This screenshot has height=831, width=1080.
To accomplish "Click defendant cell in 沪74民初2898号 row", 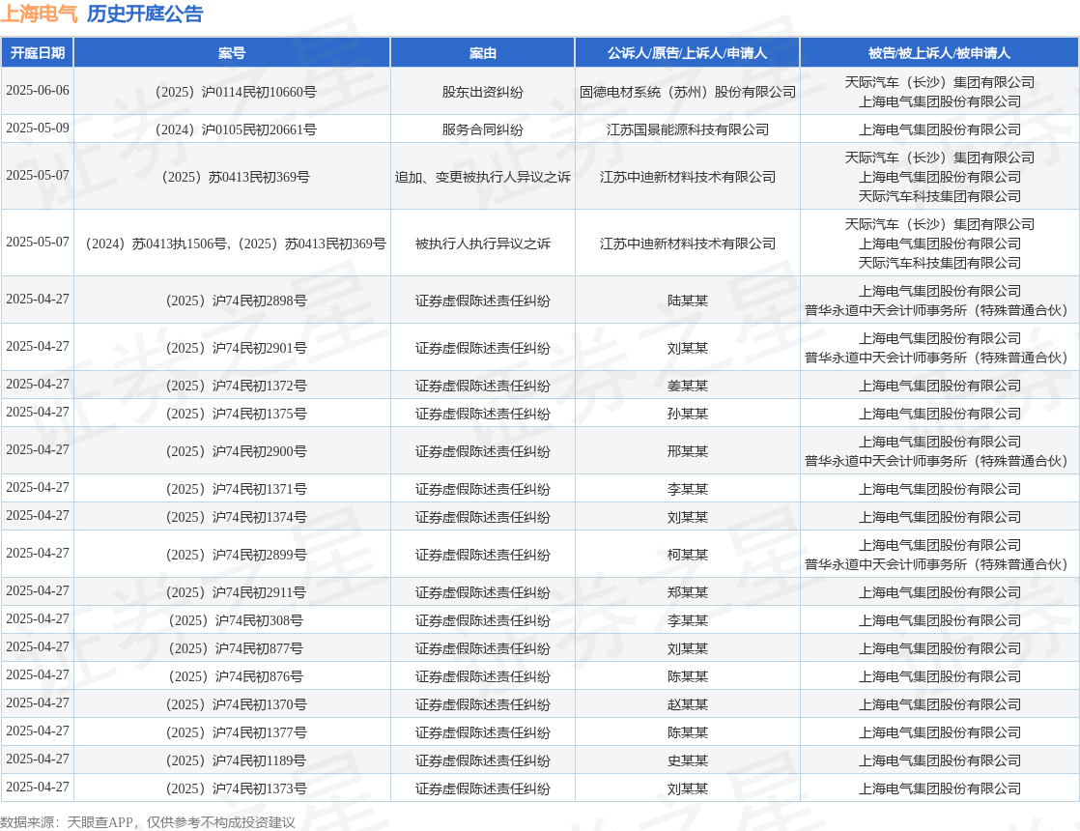I will tap(940, 301).
